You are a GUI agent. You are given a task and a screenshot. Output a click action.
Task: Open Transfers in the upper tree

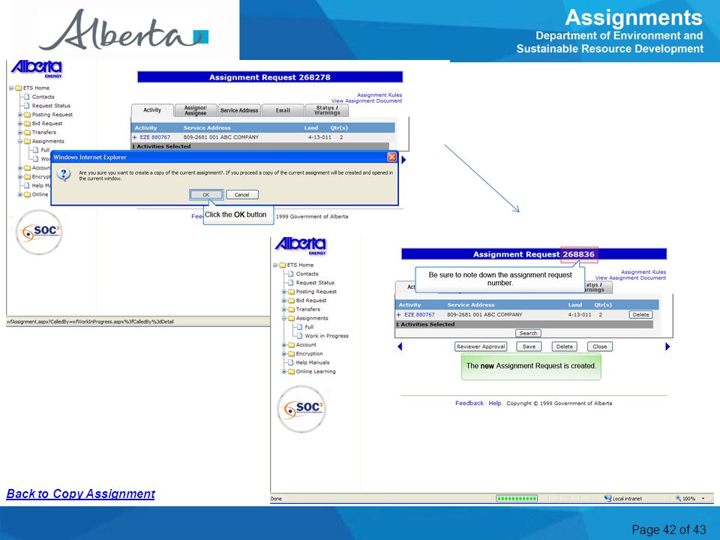pyautogui.click(x=44, y=132)
